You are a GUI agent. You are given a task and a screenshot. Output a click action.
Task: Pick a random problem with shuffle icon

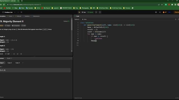click(x=21, y=12)
